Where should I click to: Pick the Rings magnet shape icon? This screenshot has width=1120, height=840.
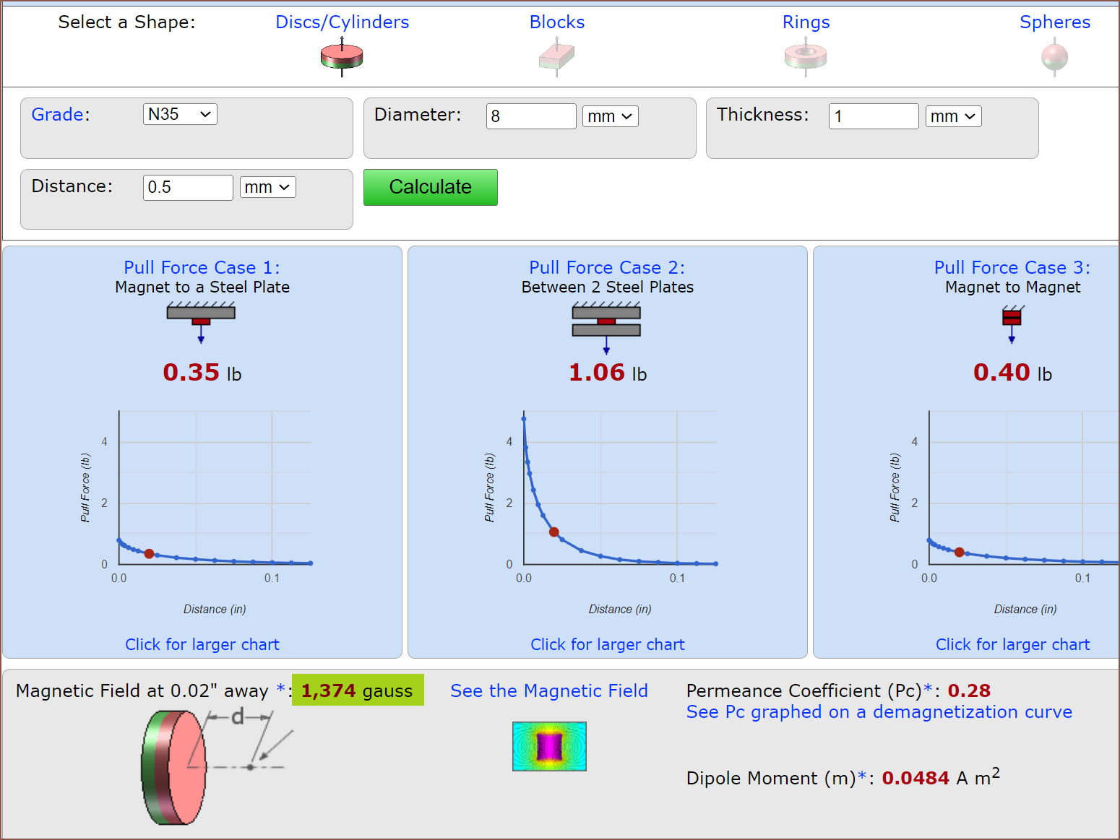point(806,57)
